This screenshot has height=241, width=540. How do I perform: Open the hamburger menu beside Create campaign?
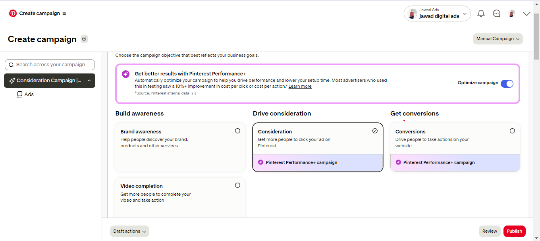[64, 13]
